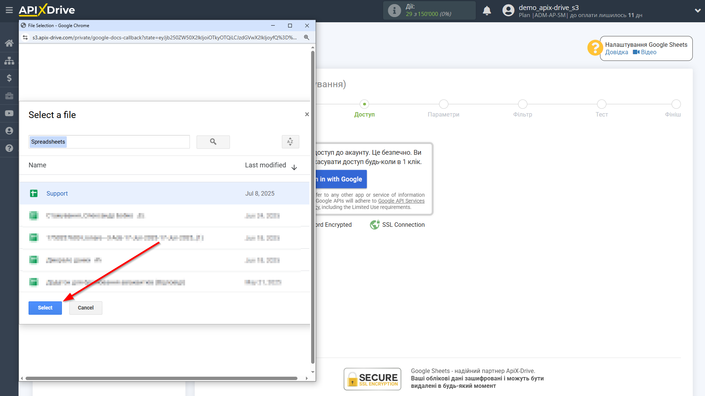Click the popup address bar URL

[x=164, y=37]
